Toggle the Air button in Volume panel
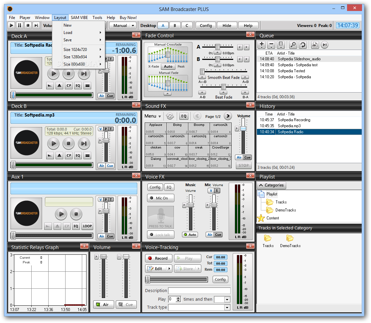Screen dimensions: 371x323 coord(103,305)
